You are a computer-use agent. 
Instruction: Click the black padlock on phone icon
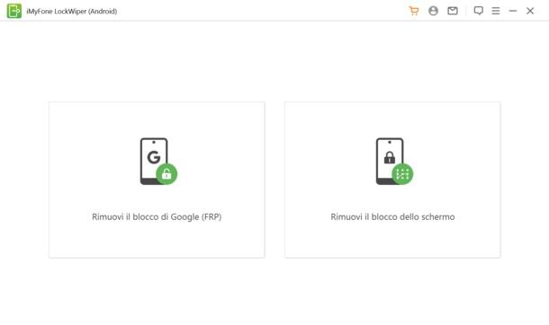click(x=390, y=157)
